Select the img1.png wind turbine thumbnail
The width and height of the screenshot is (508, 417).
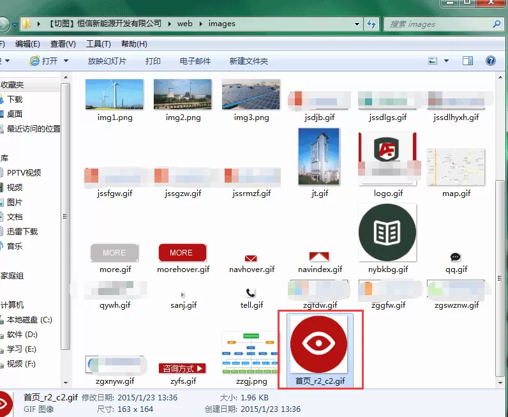coord(114,95)
